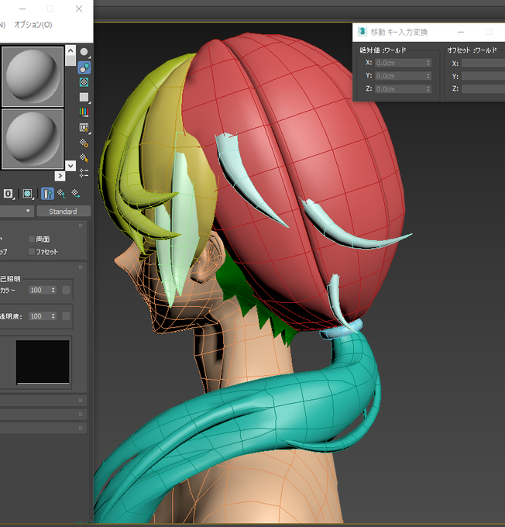The width and height of the screenshot is (505, 527).
Task: Open the Sample Type sphere flyout
Action: pos(84,52)
